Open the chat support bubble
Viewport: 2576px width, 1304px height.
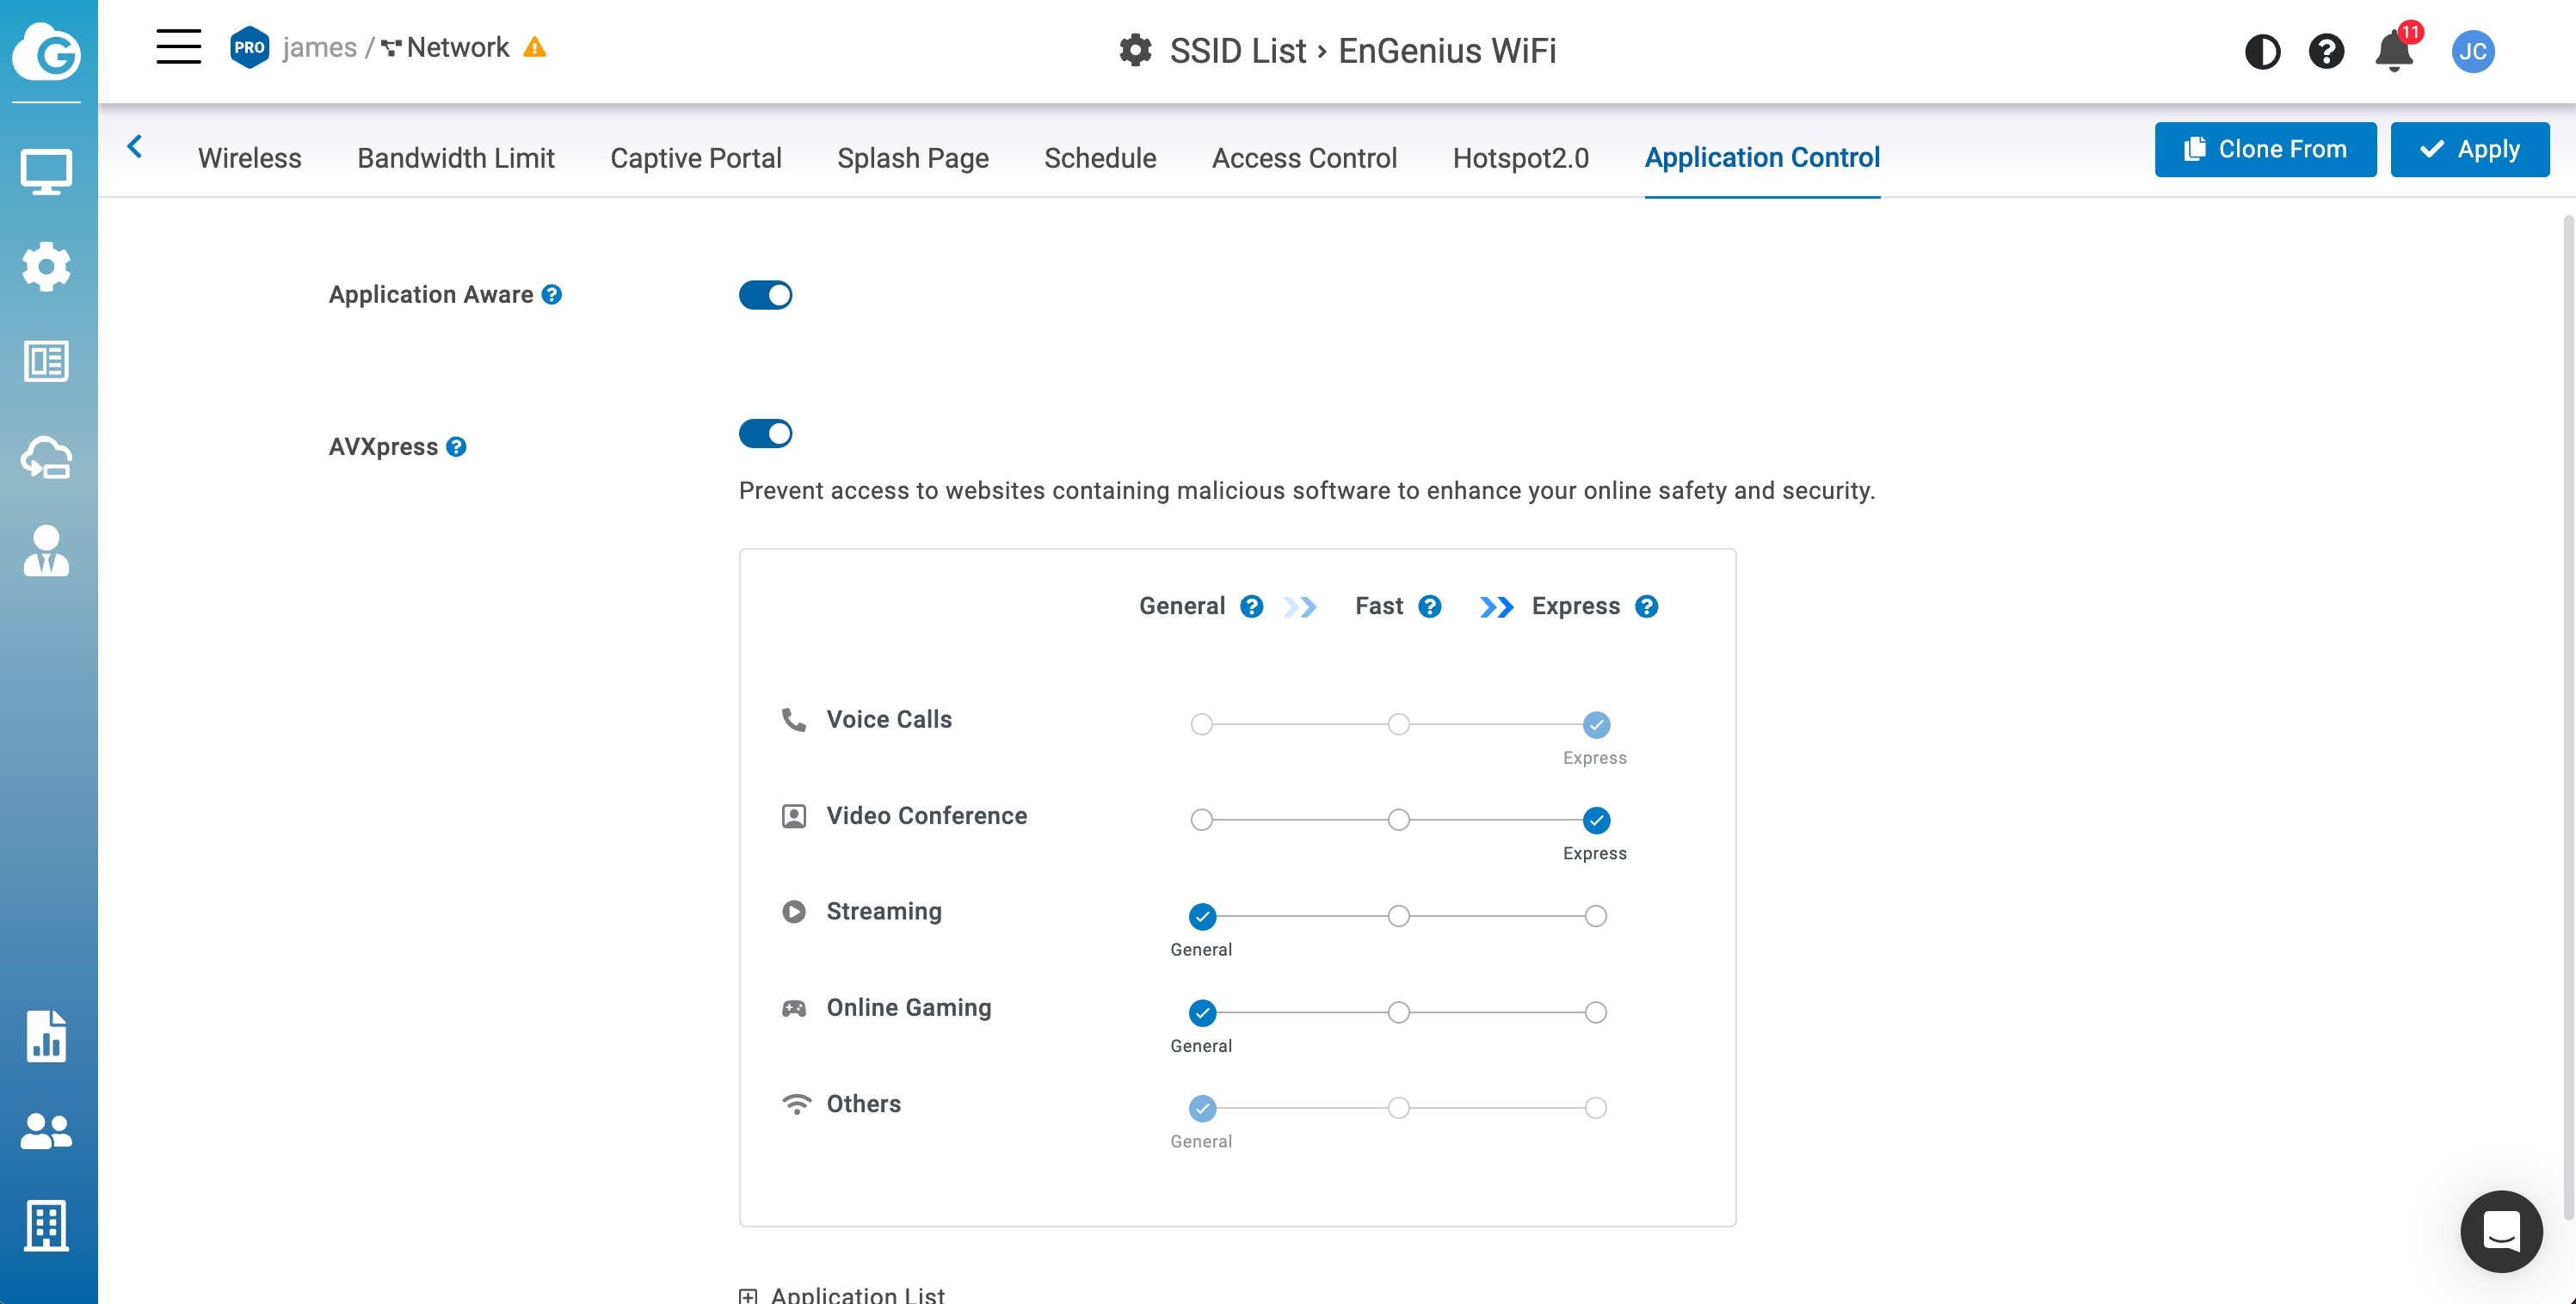(2500, 1230)
